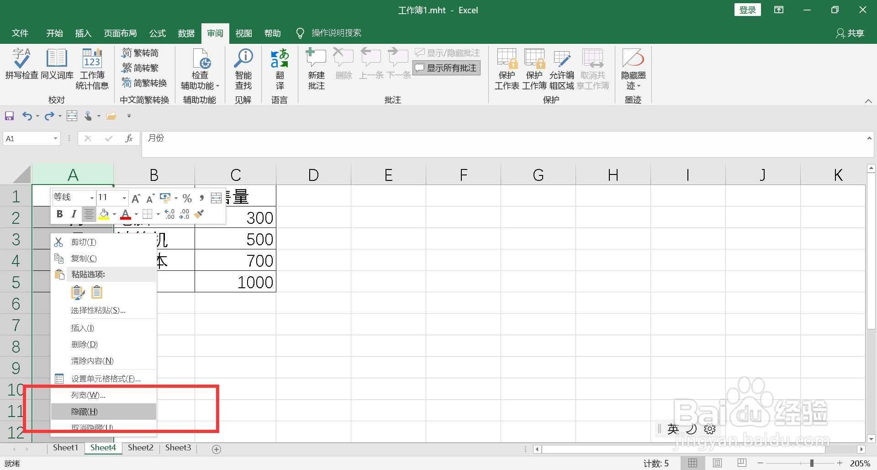This screenshot has height=470, width=877.
Task: Zoom in with the plus button
Action: 840,463
